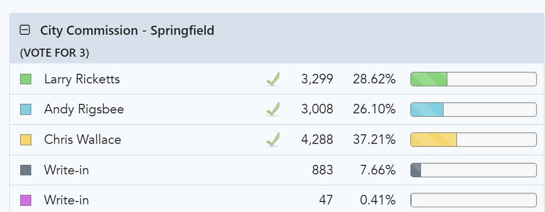545x212 pixels.
Task: Click the green percentage bar for Larry Ricketts
Action: pyautogui.click(x=473, y=79)
